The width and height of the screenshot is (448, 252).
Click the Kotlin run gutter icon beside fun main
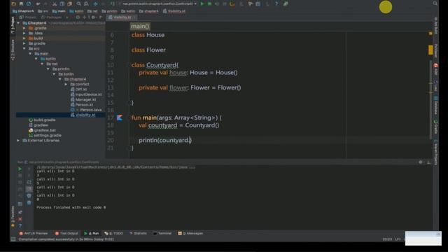[120, 118]
